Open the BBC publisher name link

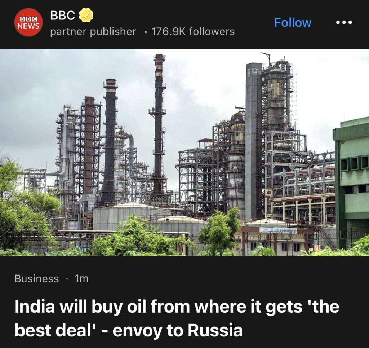[62, 15]
